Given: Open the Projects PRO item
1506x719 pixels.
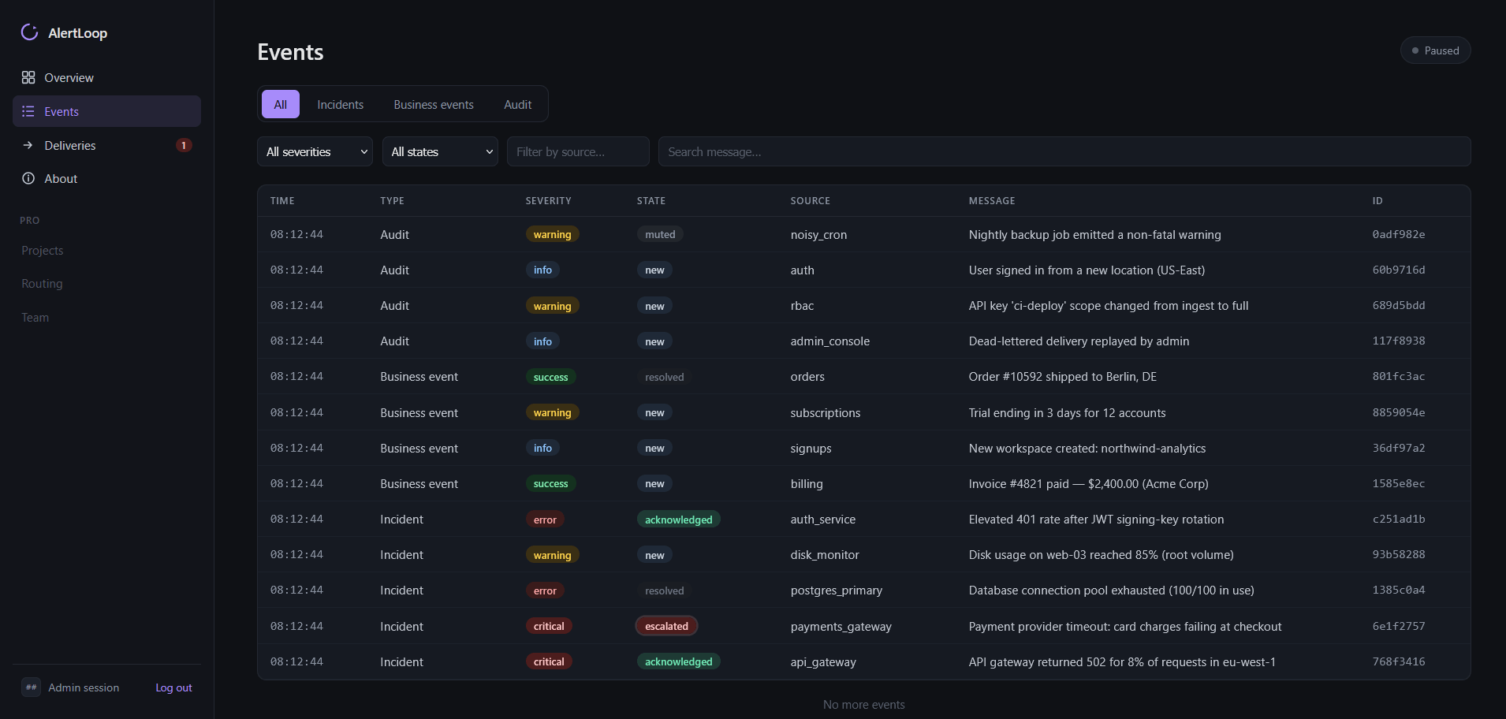Looking at the screenshot, I should [43, 251].
